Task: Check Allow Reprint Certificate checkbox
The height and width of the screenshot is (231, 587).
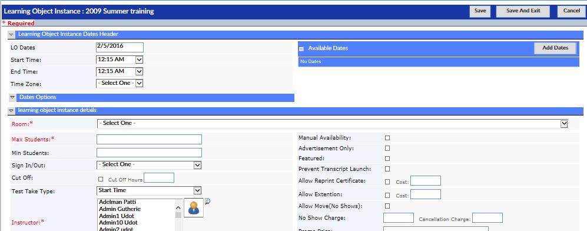Action: click(x=387, y=182)
